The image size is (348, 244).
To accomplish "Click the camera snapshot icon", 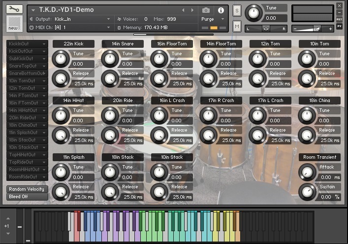I will [x=206, y=10].
